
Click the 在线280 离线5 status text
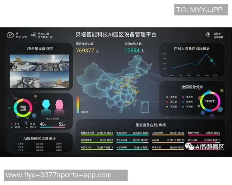[x=141, y=133]
